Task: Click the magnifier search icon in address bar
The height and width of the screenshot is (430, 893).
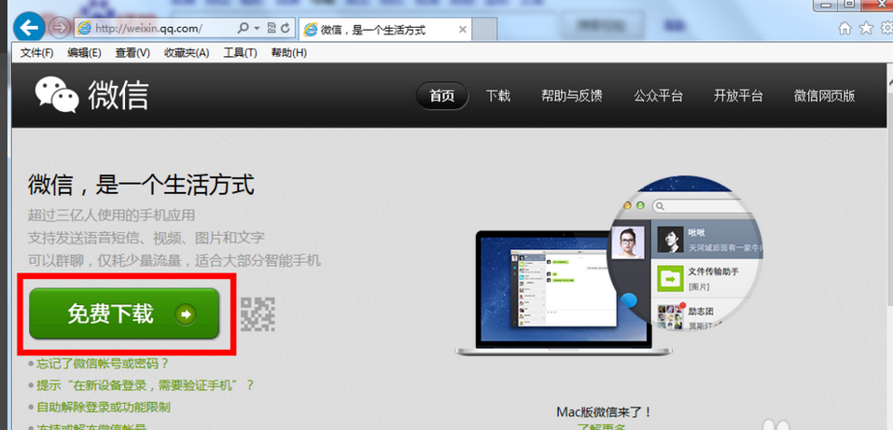Action: 242,27
